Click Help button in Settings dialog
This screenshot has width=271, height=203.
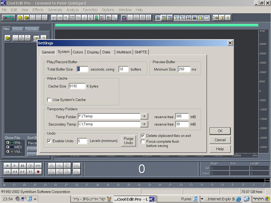pyautogui.click(x=220, y=149)
